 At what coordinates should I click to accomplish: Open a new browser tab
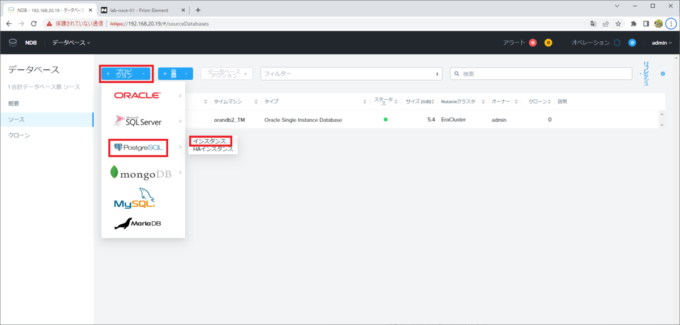tap(198, 10)
